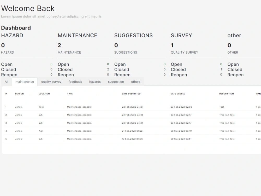Click This Is A Test in row 4
The width and height of the screenshot is (261, 196).
tap(227, 131)
